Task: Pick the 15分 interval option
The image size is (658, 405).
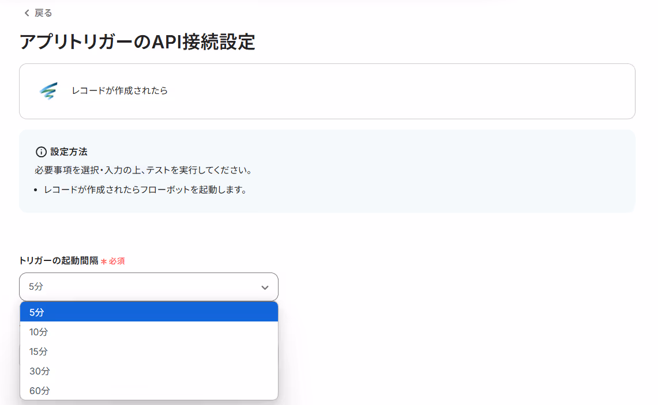Action: tap(149, 351)
